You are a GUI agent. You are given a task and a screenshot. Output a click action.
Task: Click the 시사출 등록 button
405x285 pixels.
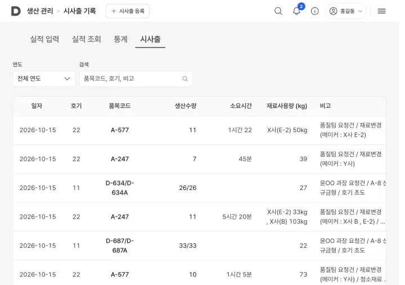128,11
